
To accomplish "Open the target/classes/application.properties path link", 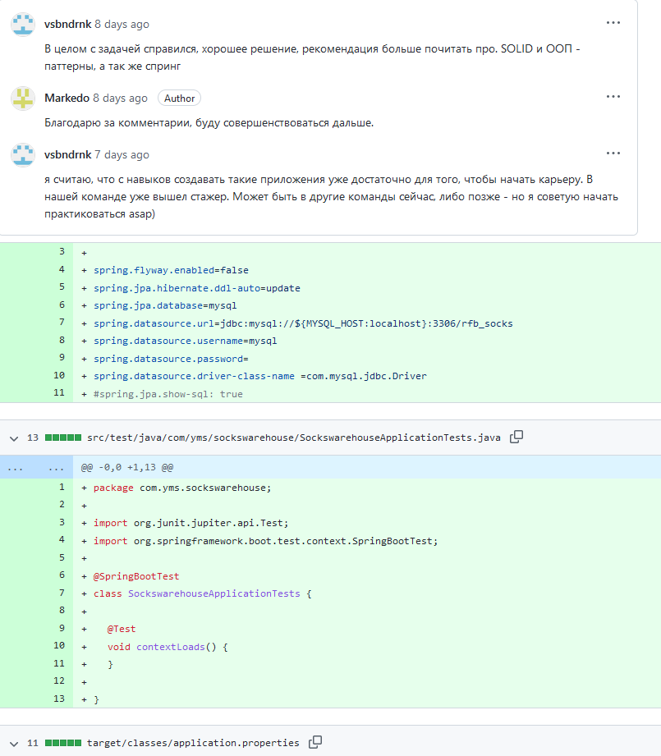I will (193, 743).
